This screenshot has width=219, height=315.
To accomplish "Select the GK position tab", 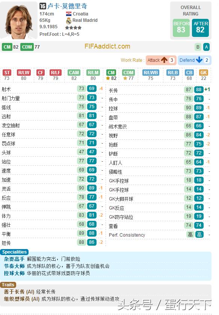I will tap(203, 72).
